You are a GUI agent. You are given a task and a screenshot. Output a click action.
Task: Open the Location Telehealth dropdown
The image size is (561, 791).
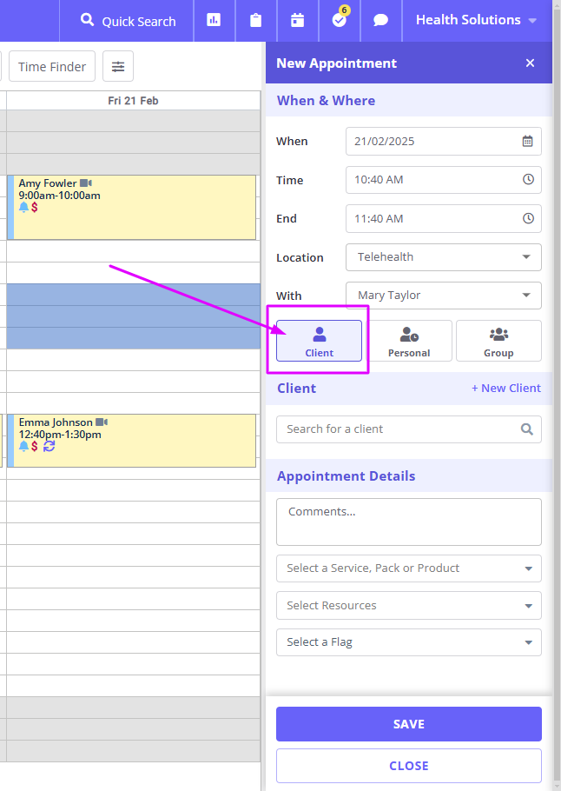click(x=443, y=257)
